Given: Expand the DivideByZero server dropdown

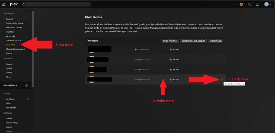Looking at the screenshot, I should click(10, 86).
